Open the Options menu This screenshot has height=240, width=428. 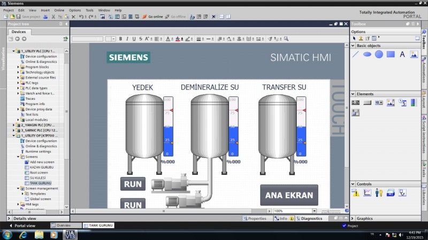click(75, 10)
